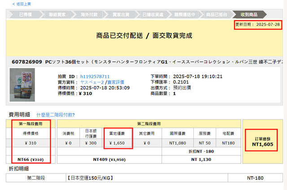
Task: Select the 已得標 progress step
Action: click(x=26, y=15)
